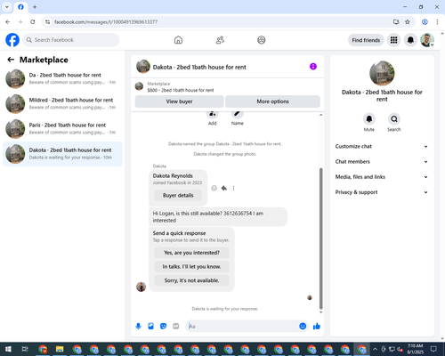This screenshot has width=445, height=356.
Task: Send quick response In talks. I'll let you know.
Action: (191, 267)
